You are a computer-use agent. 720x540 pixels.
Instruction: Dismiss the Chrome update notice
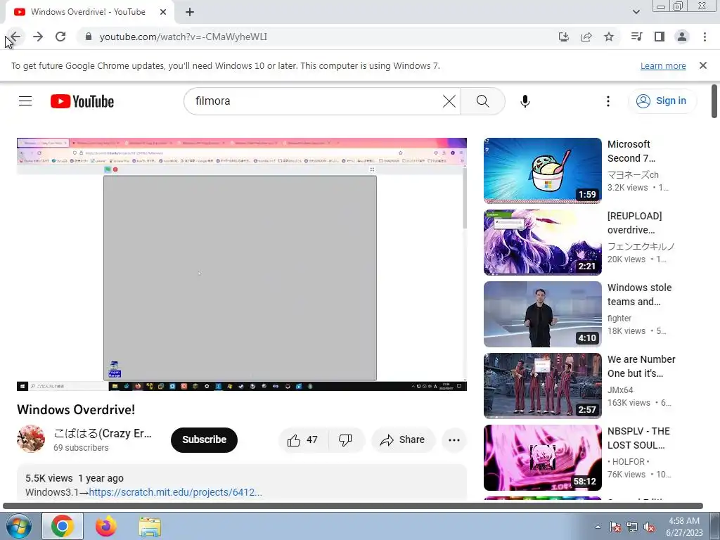click(x=703, y=65)
